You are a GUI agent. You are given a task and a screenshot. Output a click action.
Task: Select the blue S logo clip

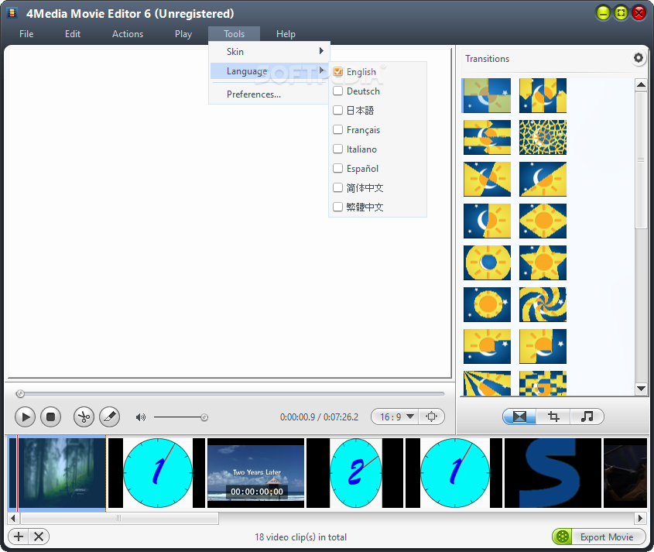[x=553, y=473]
